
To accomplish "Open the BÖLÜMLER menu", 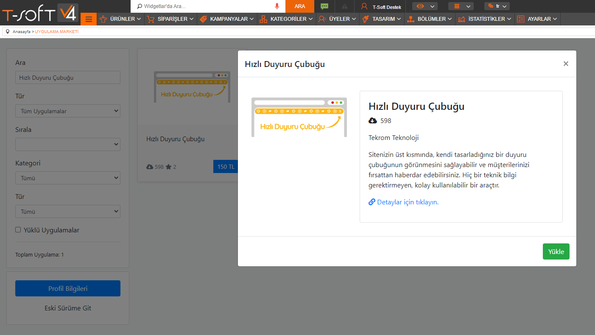I will [x=430, y=19].
